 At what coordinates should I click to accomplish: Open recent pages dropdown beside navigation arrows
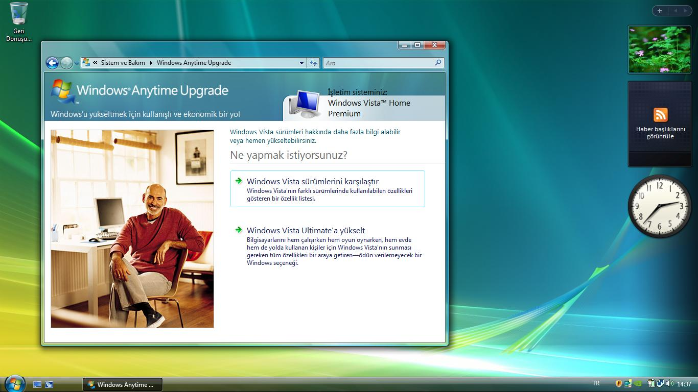[77, 63]
